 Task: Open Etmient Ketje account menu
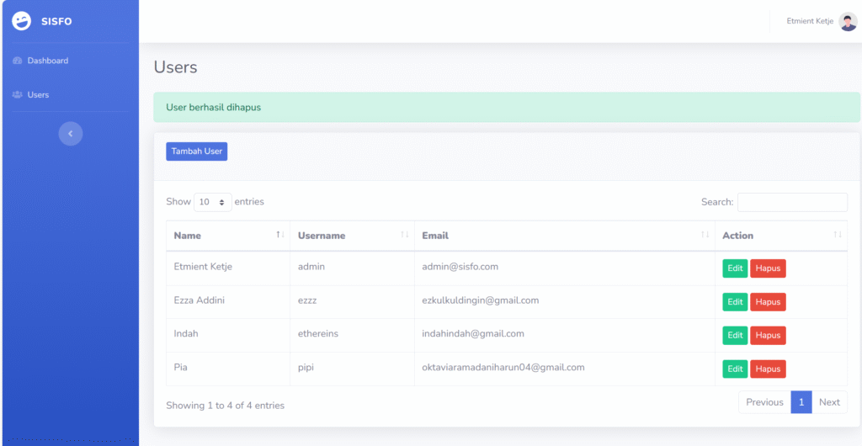[809, 22]
